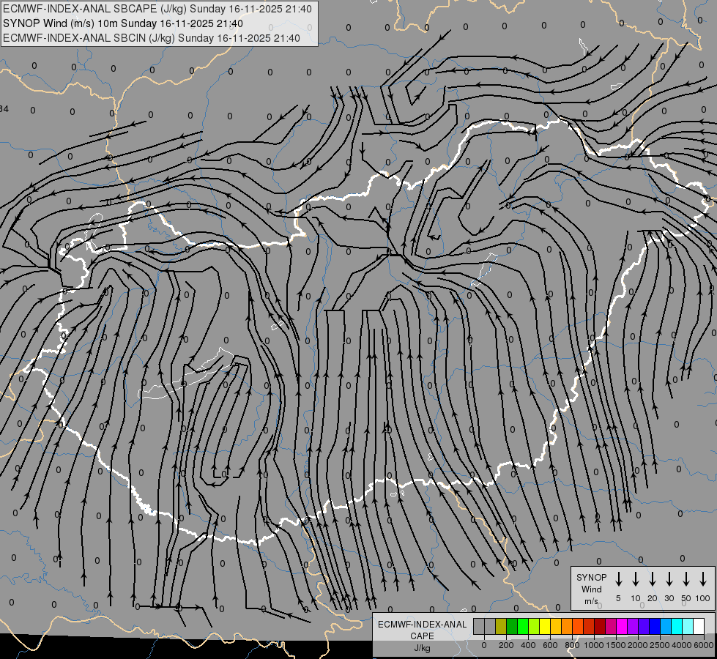Pick the dark green CAPE legend swatch
Viewport: 717px width, 659px height.
click(x=512, y=626)
